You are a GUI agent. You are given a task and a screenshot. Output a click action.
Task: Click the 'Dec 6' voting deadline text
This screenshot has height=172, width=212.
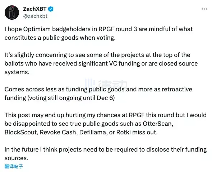106,98
